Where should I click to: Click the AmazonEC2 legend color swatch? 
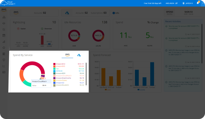[54, 64]
